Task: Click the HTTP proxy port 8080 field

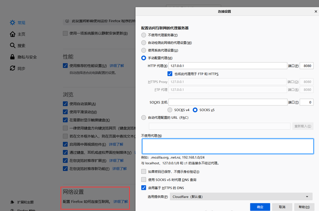Action: pyautogui.click(x=307, y=66)
